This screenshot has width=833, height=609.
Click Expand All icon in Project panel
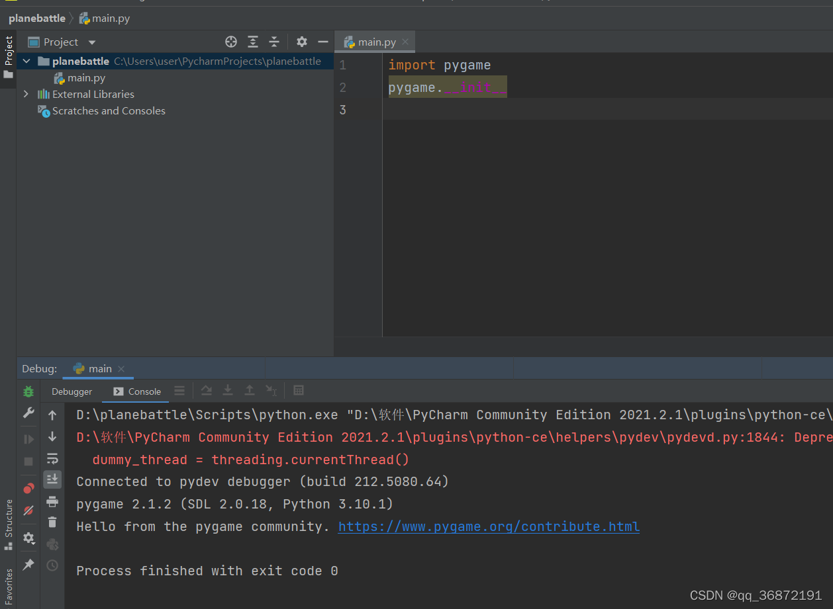tap(253, 42)
